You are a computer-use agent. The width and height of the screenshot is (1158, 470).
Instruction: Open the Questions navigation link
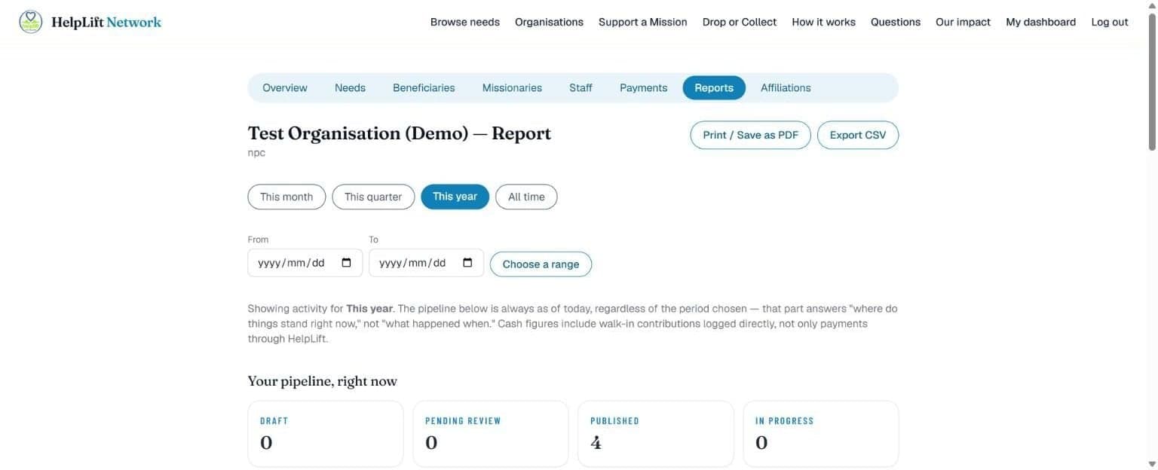point(896,22)
